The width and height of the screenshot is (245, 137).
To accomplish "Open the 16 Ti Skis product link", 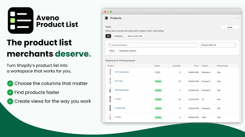I will pos(119,81).
